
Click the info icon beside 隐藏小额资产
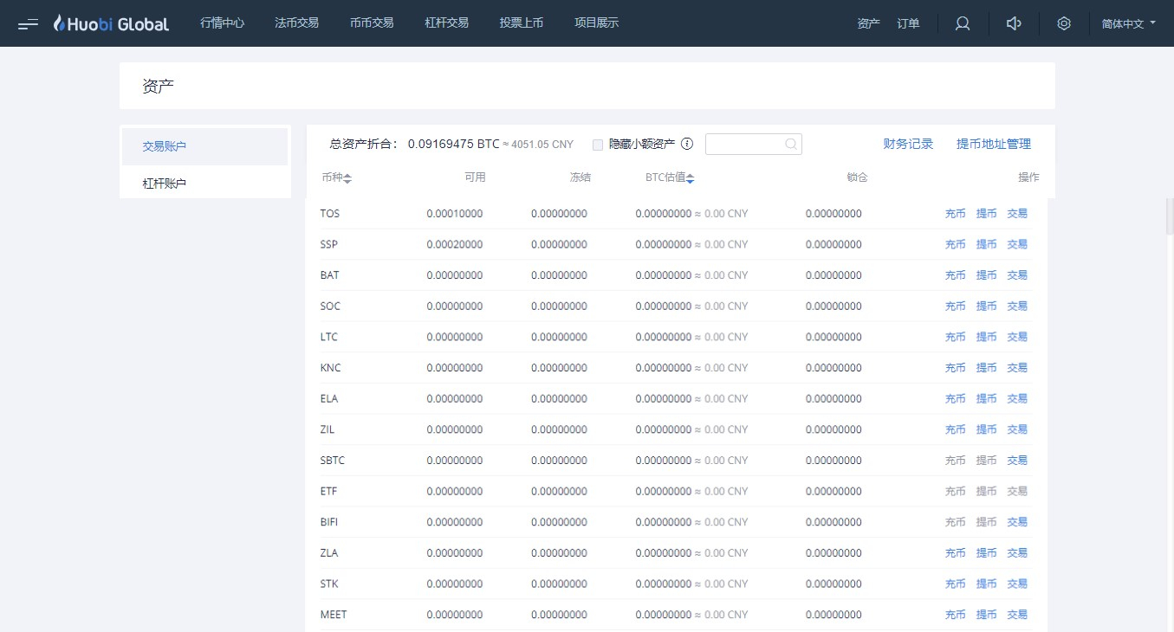tap(687, 145)
